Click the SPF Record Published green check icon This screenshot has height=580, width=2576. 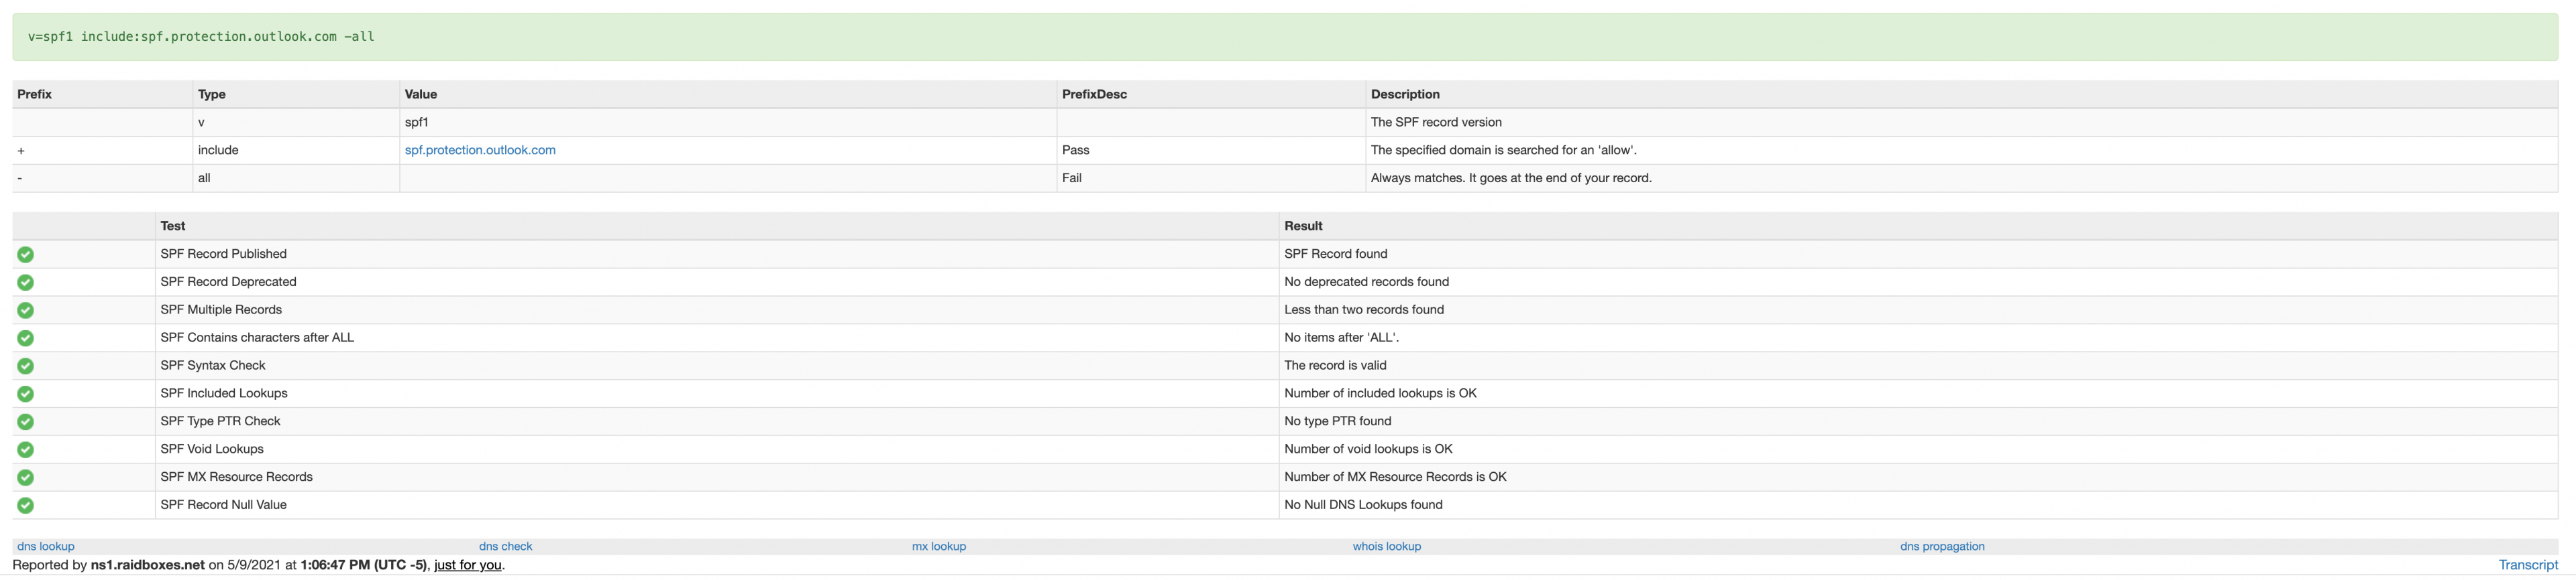click(26, 255)
